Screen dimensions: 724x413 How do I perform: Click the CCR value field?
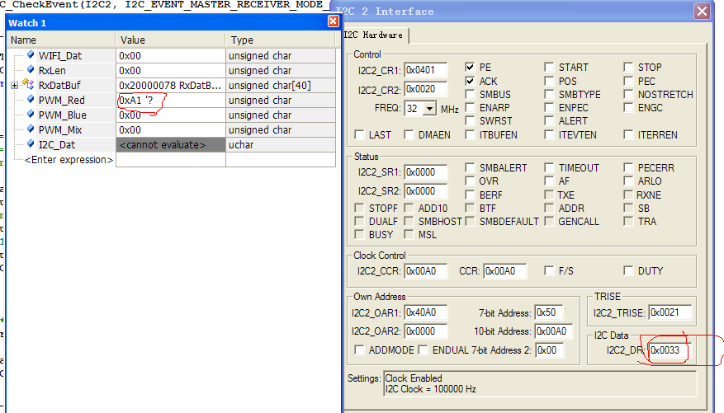(x=505, y=271)
